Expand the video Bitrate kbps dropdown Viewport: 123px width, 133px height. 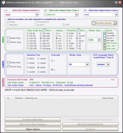click(99, 40)
